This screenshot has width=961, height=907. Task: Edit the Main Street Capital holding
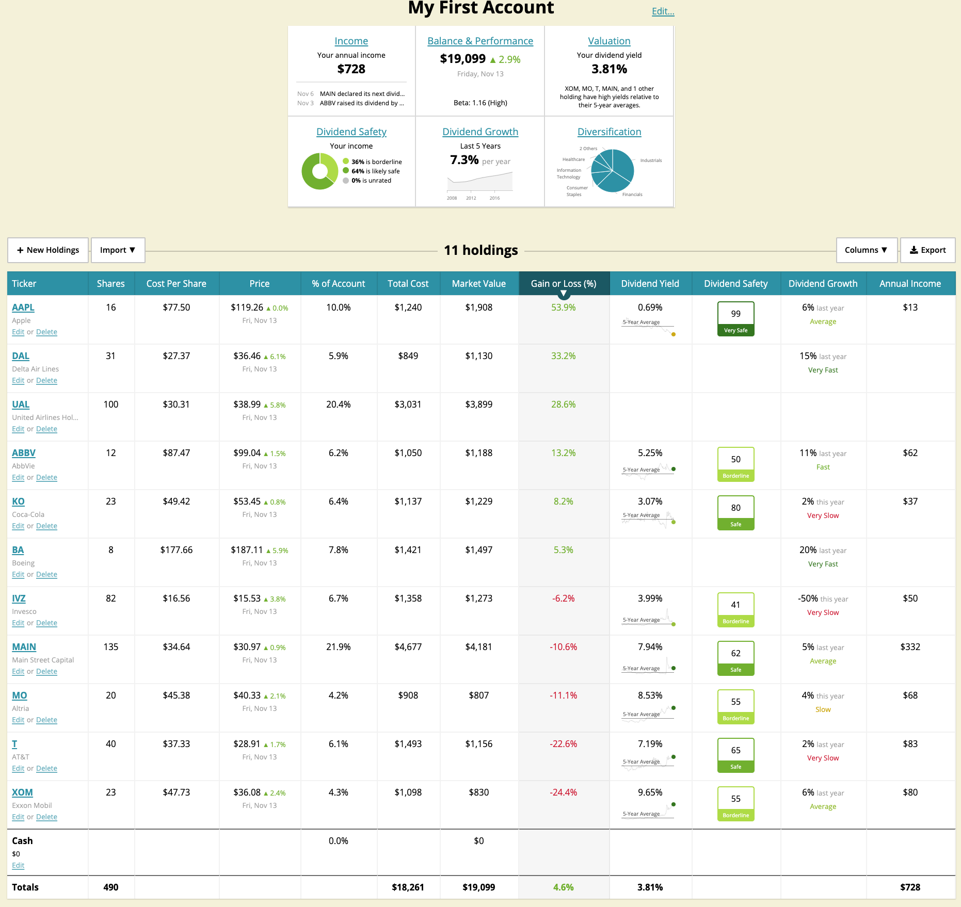tap(18, 672)
